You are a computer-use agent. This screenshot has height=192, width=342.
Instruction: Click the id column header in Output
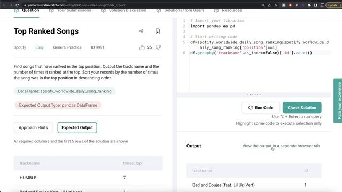point(306,171)
